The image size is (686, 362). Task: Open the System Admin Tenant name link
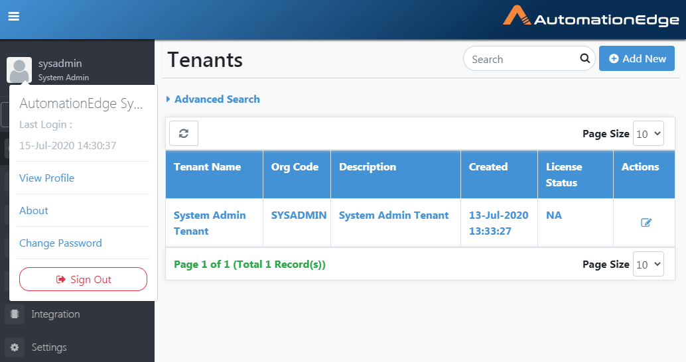(210, 223)
